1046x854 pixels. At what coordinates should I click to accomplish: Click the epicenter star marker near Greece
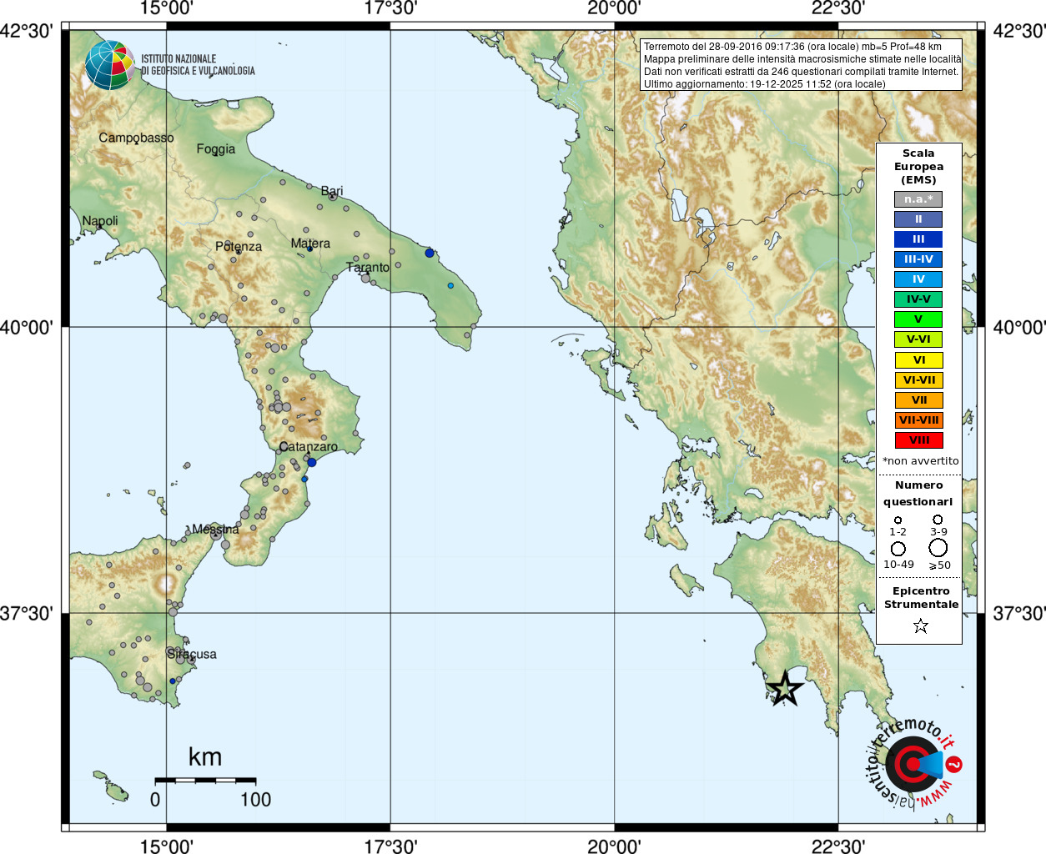[x=784, y=689]
